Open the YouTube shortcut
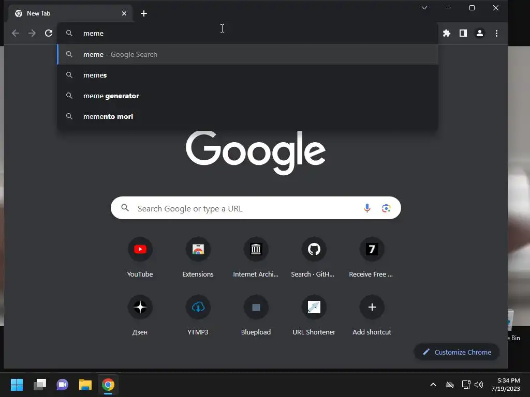The image size is (530, 397). tap(140, 257)
